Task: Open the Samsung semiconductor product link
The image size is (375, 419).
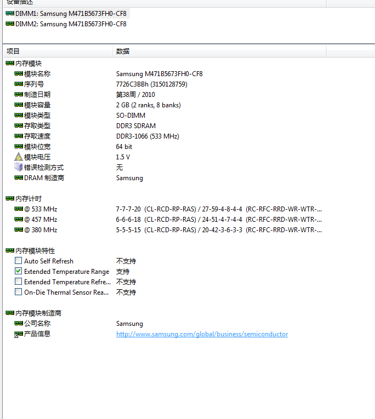Action: pos(202,334)
